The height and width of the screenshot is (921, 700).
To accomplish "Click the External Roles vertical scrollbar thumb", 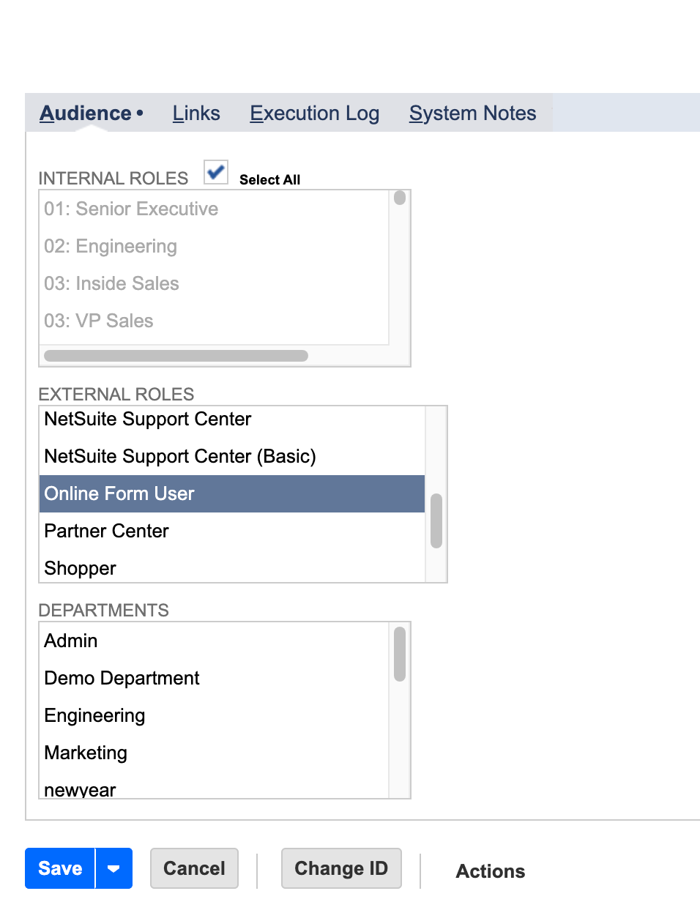I will 436,521.
